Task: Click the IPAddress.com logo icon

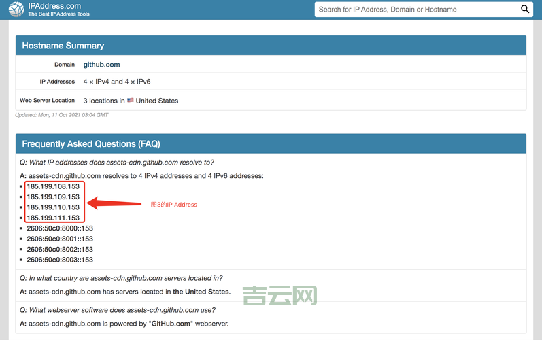Action: [17, 9]
